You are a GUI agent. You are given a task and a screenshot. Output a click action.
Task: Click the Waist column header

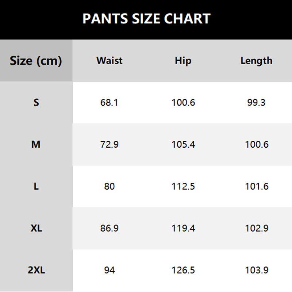pyautogui.click(x=109, y=61)
